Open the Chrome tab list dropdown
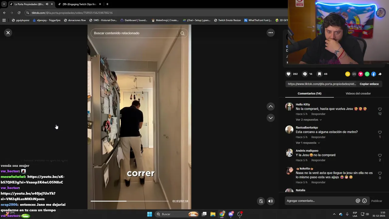 point(4,4)
